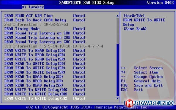Change the DRAM Back-To-Back CAS# Delay value

79,20
